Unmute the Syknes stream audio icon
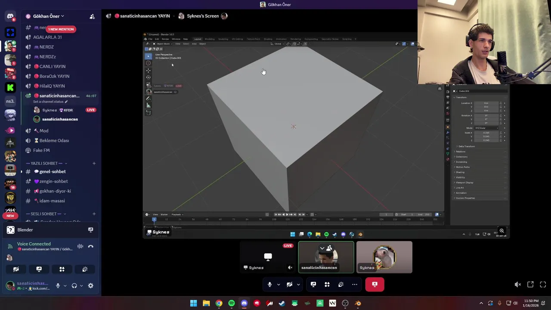The width and height of the screenshot is (551, 310). point(290,267)
